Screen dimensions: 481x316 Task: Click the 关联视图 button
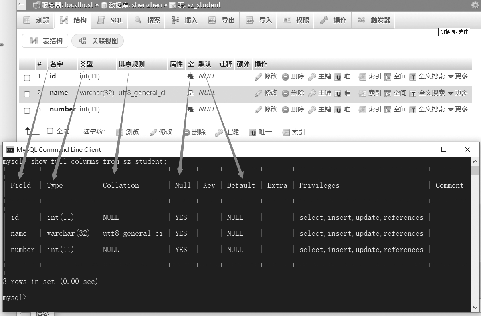(x=98, y=41)
